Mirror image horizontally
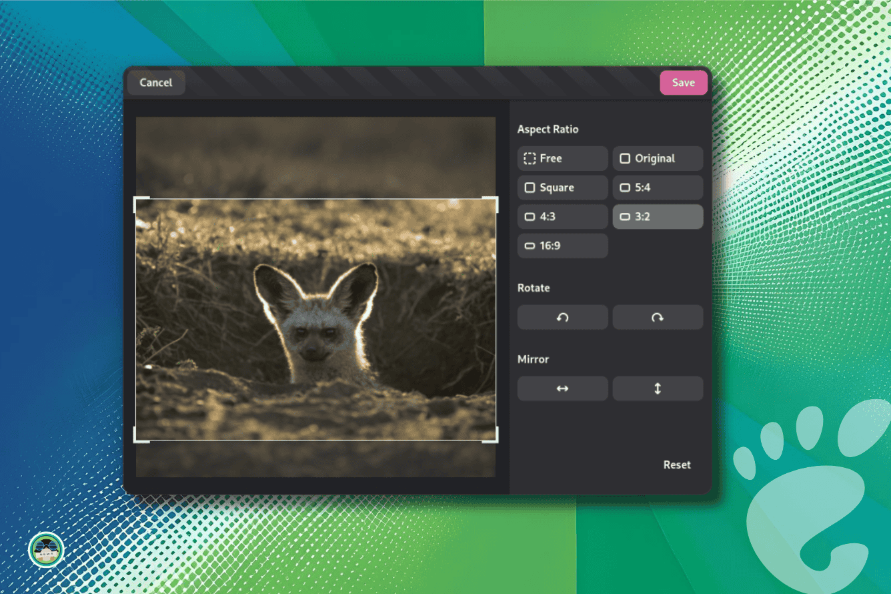891x594 pixels. tap(562, 388)
